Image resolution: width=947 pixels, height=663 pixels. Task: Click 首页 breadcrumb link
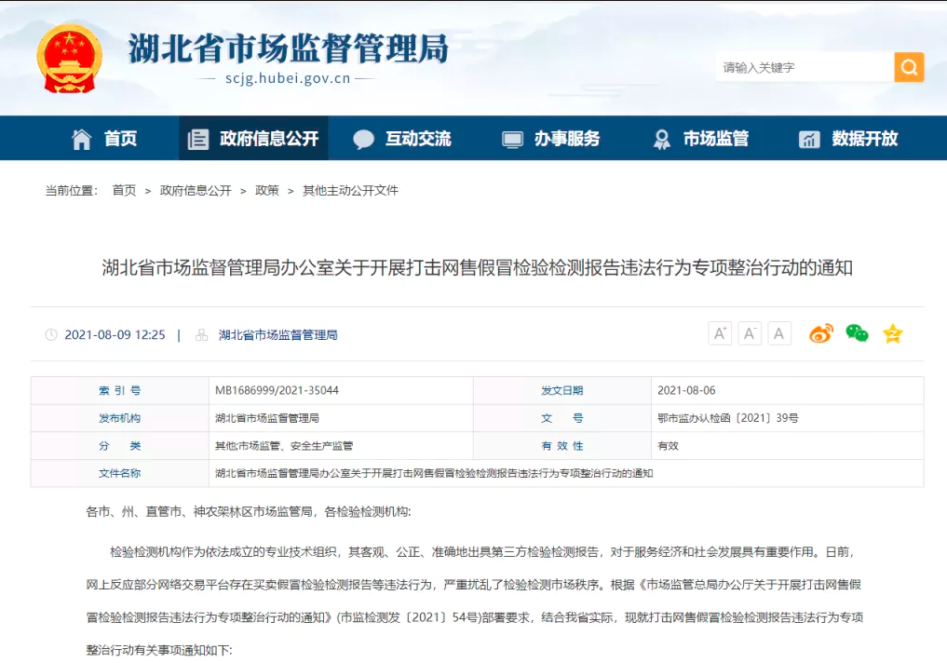[x=124, y=190]
